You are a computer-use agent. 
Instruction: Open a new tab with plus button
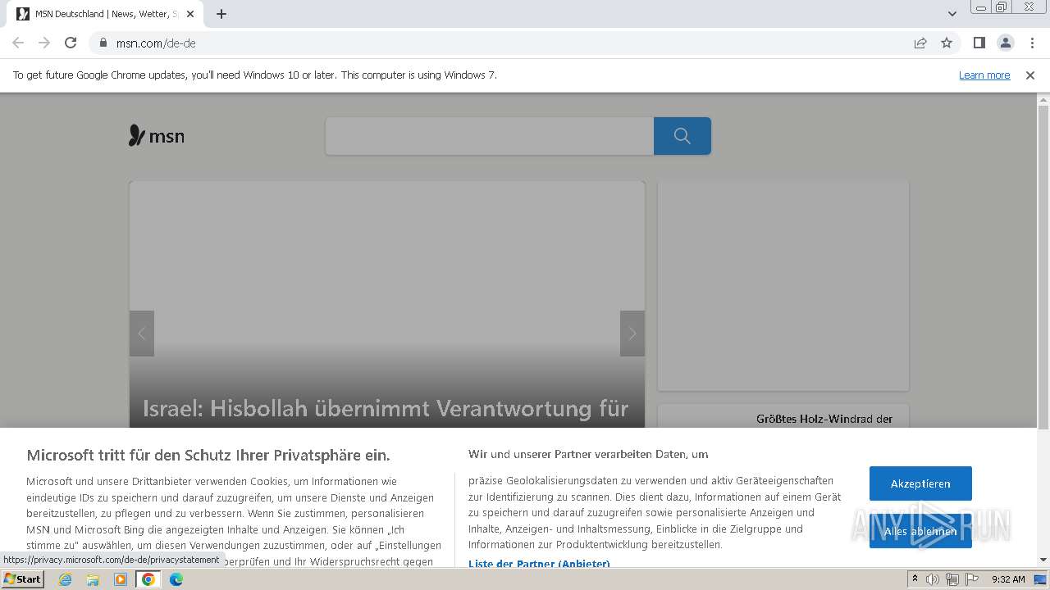tap(221, 14)
